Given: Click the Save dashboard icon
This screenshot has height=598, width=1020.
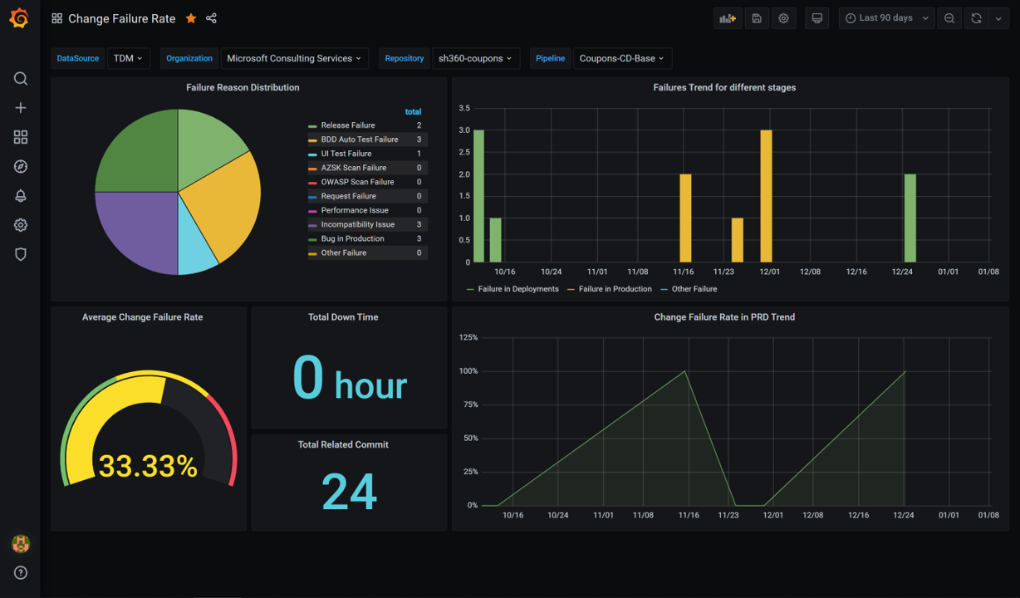Looking at the screenshot, I should tap(757, 18).
